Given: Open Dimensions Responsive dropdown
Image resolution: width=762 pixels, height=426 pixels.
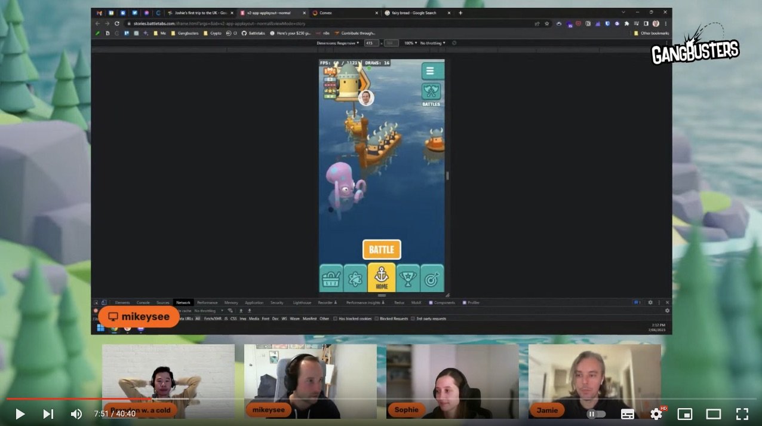Looking at the screenshot, I should pyautogui.click(x=338, y=43).
